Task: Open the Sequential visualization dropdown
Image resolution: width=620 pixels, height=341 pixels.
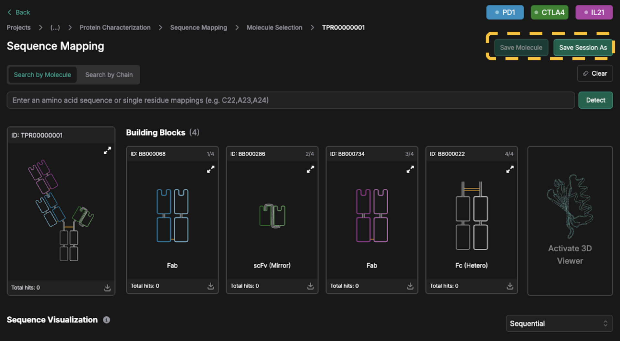Action: click(559, 324)
